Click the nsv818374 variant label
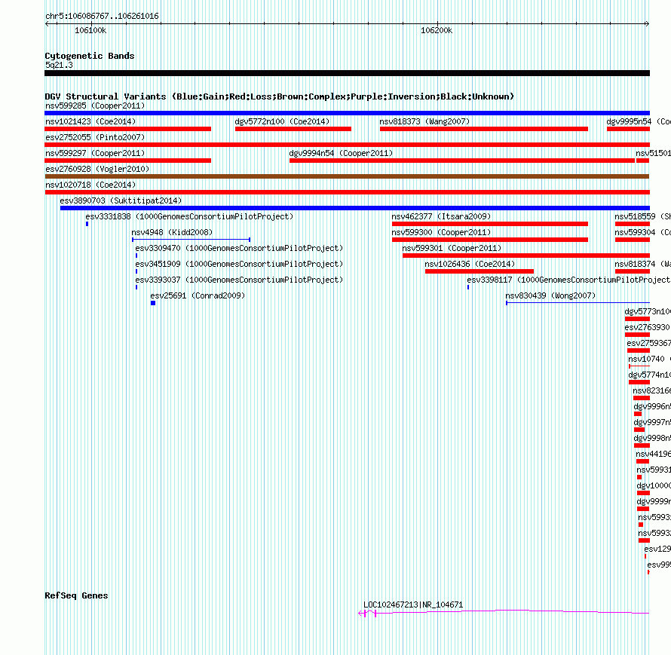The height and width of the screenshot is (655, 671). click(643, 264)
